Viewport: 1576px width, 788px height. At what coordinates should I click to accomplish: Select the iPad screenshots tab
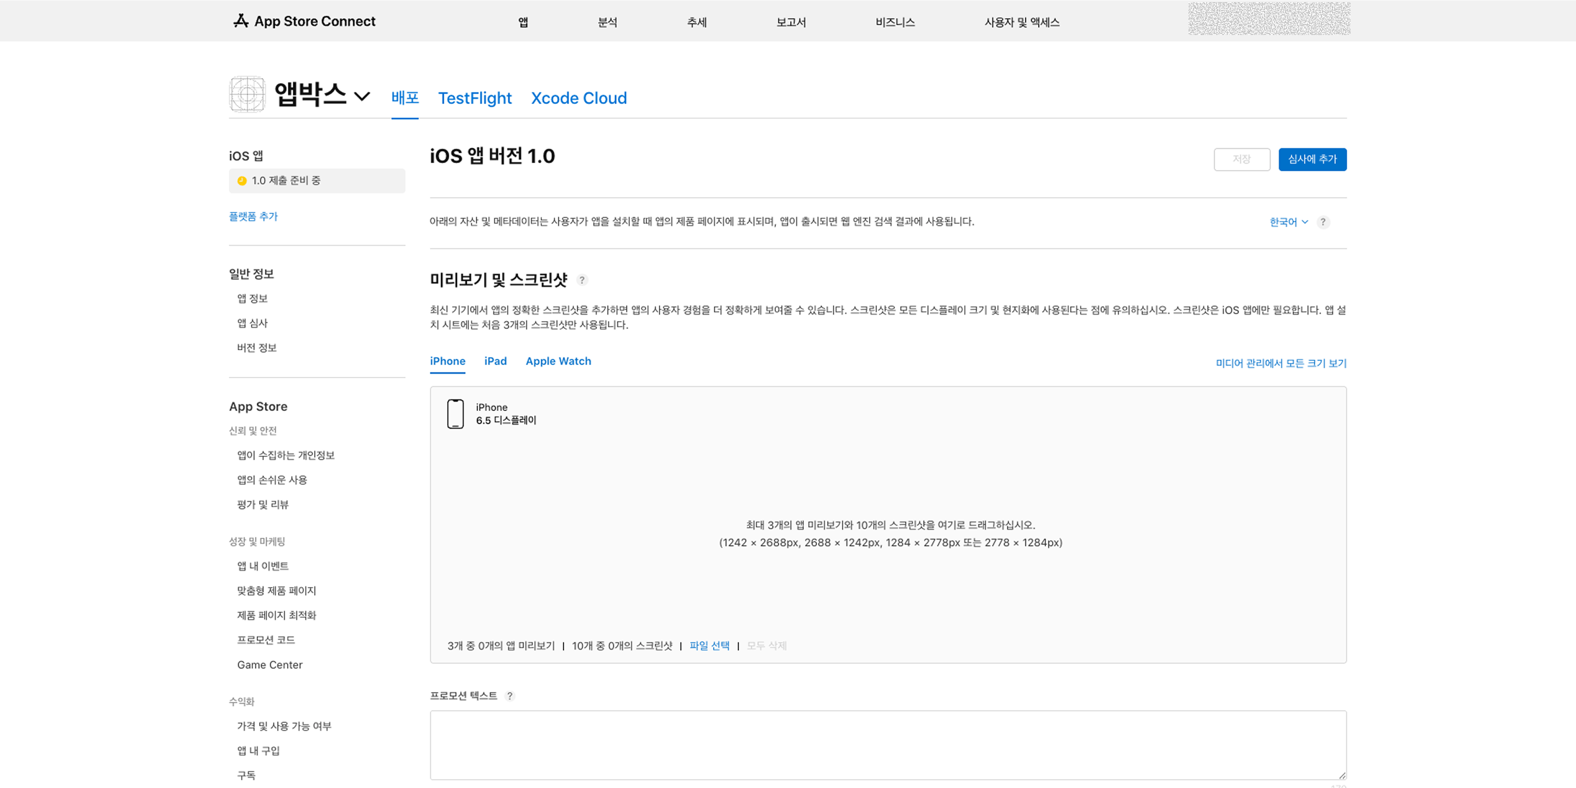pyautogui.click(x=496, y=361)
